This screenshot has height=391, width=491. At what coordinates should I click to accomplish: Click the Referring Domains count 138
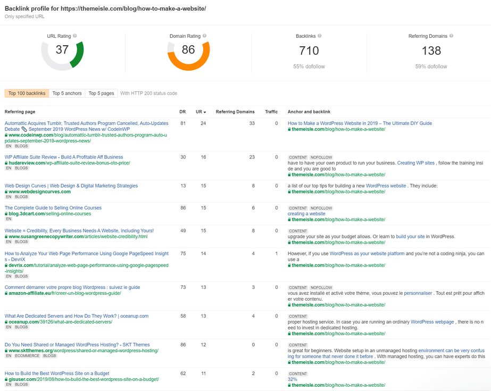tap(431, 50)
